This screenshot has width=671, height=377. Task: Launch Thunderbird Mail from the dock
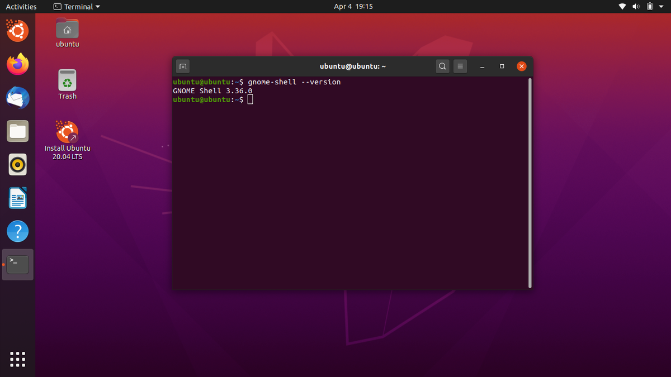(18, 98)
